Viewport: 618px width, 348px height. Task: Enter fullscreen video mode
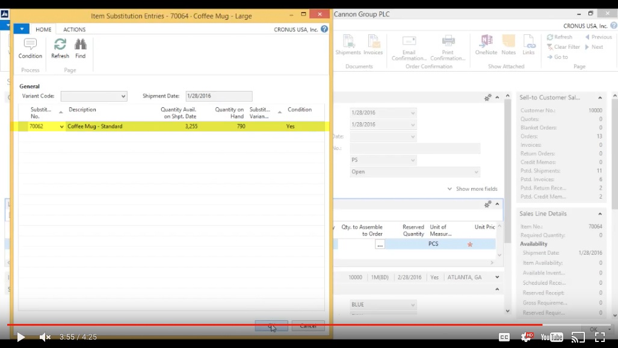(x=599, y=337)
